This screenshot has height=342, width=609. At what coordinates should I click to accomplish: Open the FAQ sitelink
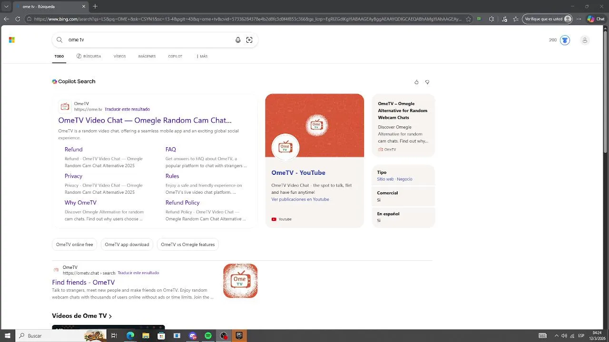click(171, 149)
